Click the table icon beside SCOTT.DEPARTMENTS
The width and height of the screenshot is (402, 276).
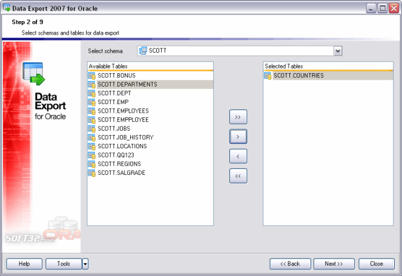[91, 85]
